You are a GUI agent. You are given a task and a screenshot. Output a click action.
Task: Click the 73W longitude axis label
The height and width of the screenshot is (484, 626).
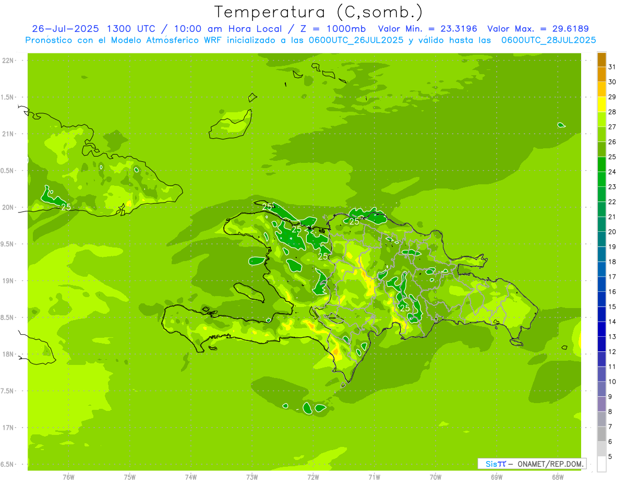(252, 477)
